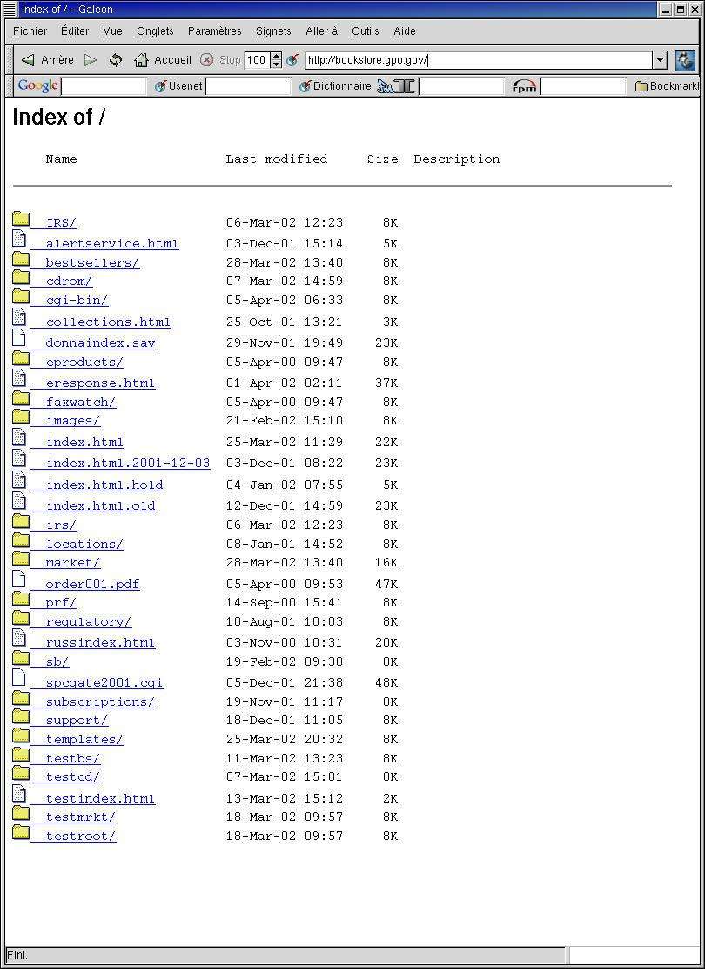Open the Onglets menu

(x=155, y=30)
